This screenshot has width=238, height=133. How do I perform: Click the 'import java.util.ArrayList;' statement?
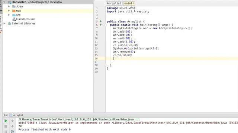[128, 11]
